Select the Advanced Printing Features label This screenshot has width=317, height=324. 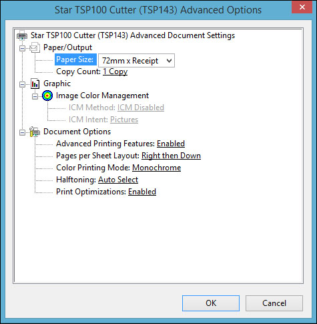[105, 144]
